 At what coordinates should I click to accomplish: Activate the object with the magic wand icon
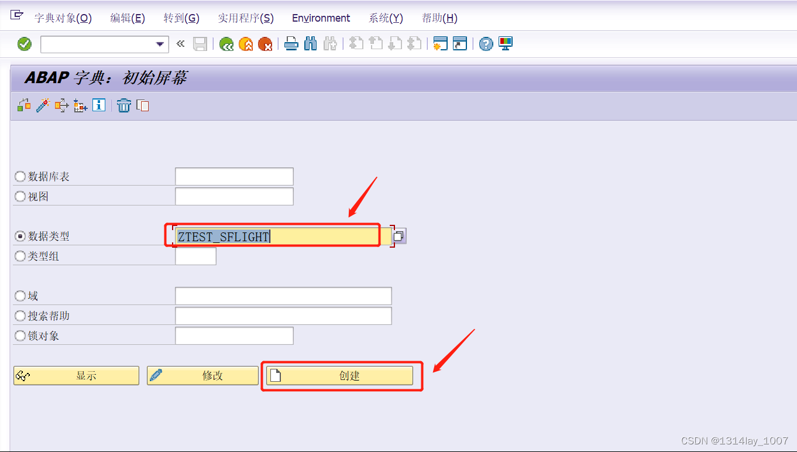click(x=42, y=105)
